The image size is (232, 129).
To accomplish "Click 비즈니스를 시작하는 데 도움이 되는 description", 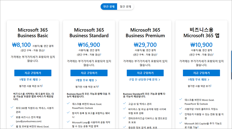I will click(34, 96).
